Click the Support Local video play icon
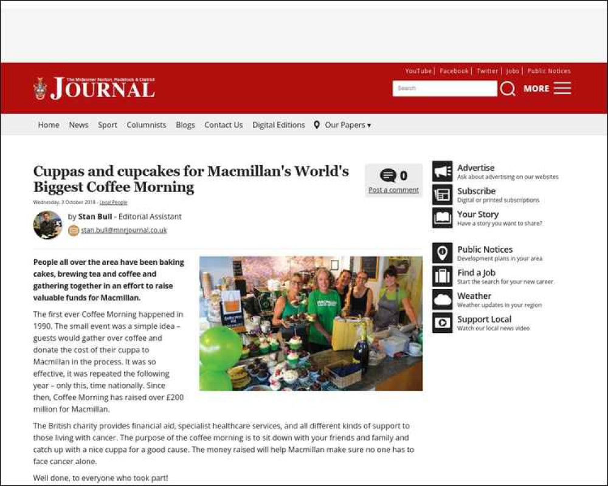608x486 pixels. (443, 323)
